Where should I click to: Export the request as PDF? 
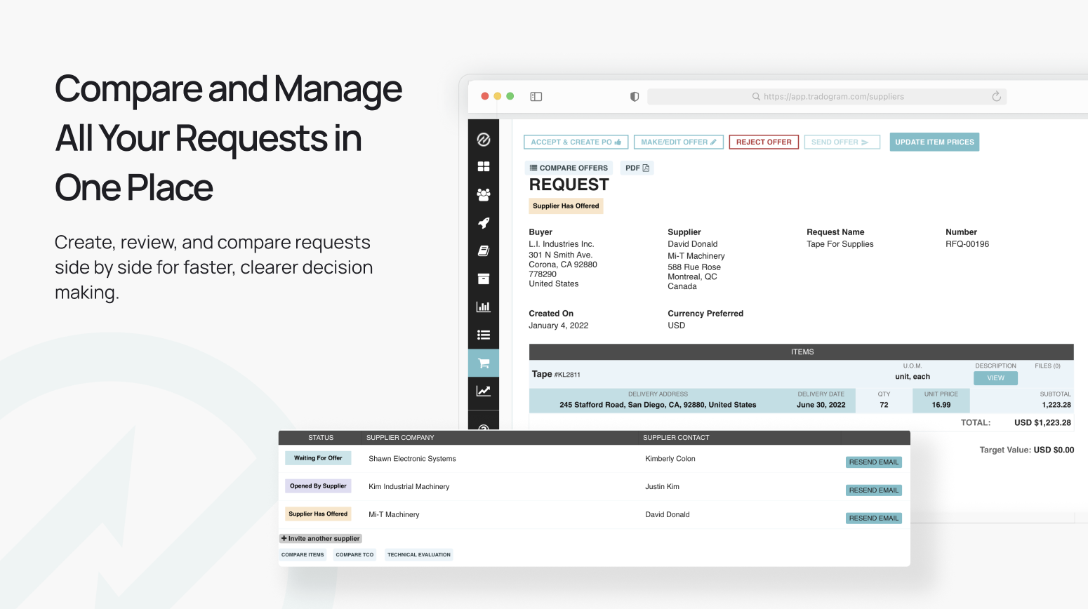pos(637,168)
